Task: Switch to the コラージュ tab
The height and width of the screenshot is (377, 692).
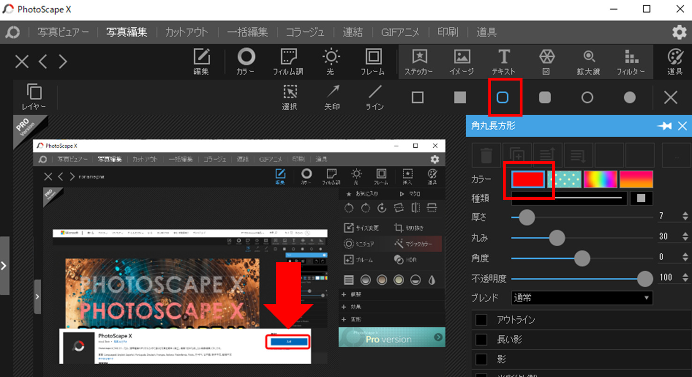Action: click(x=305, y=32)
